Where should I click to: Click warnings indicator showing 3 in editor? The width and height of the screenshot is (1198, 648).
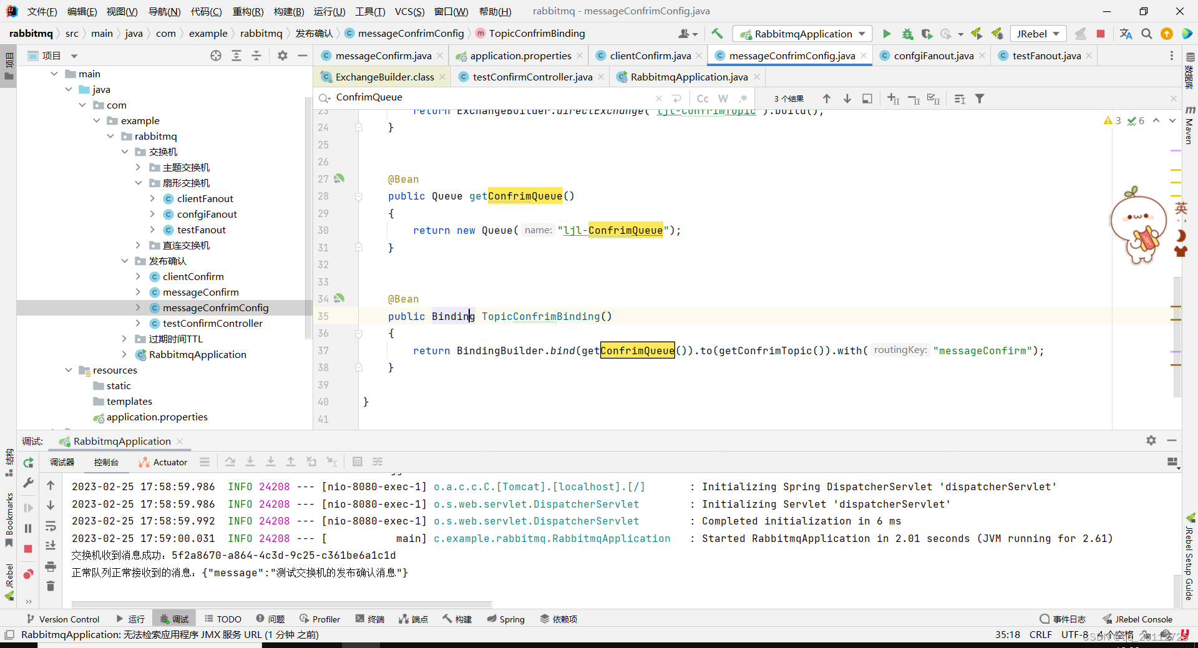pyautogui.click(x=1113, y=121)
